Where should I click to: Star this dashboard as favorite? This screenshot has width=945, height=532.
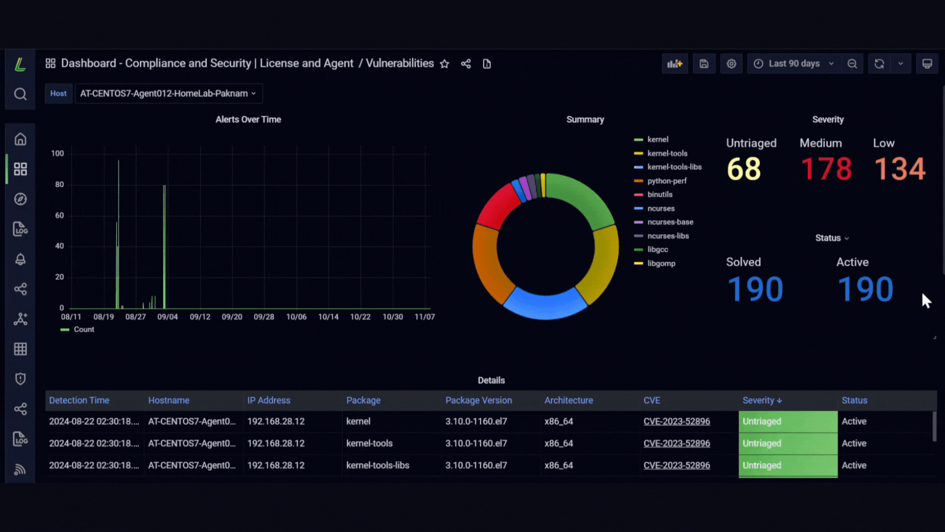[x=444, y=64]
